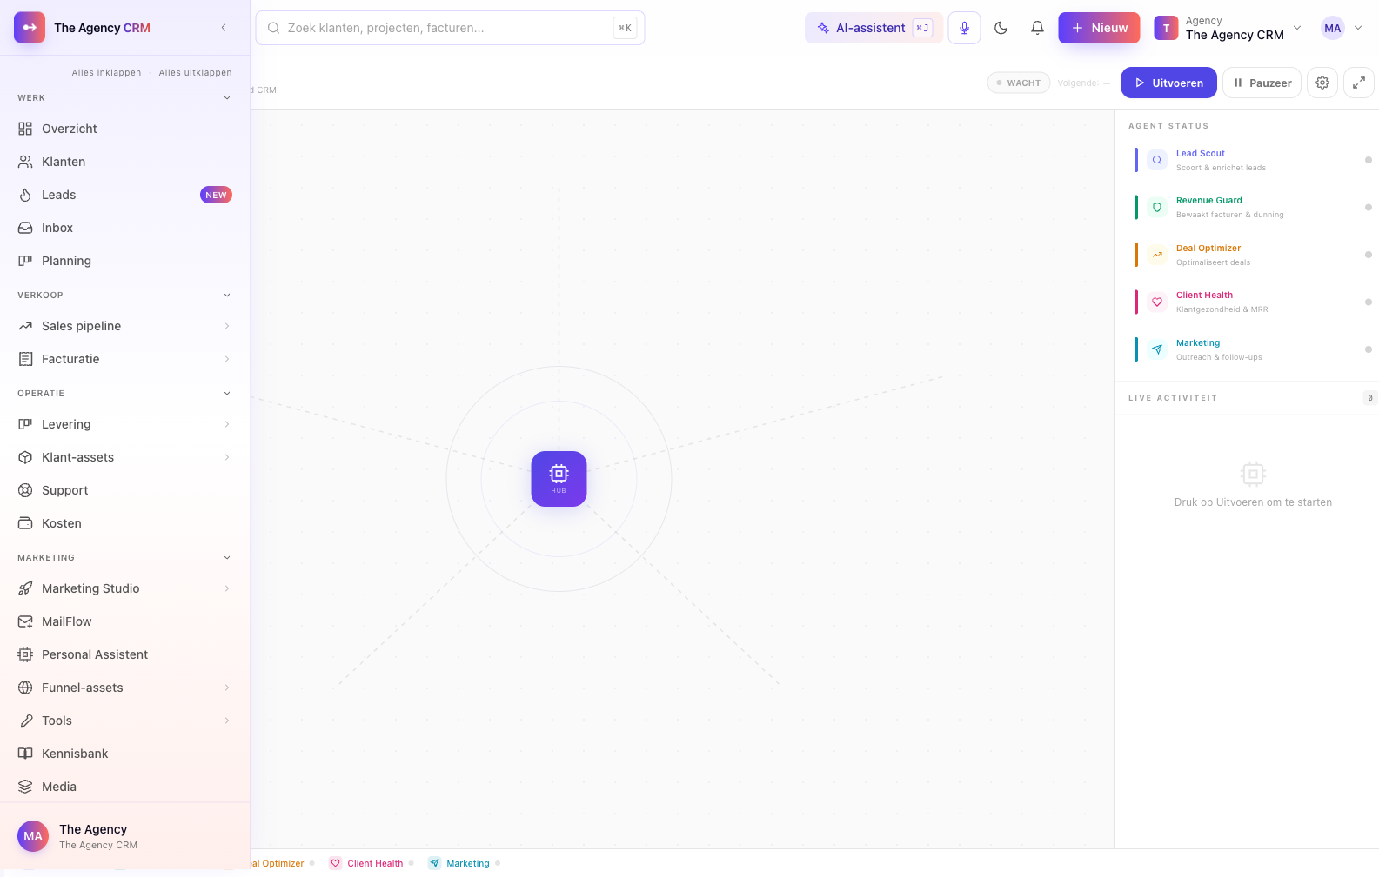Open Leads with NEW badge

[124, 195]
